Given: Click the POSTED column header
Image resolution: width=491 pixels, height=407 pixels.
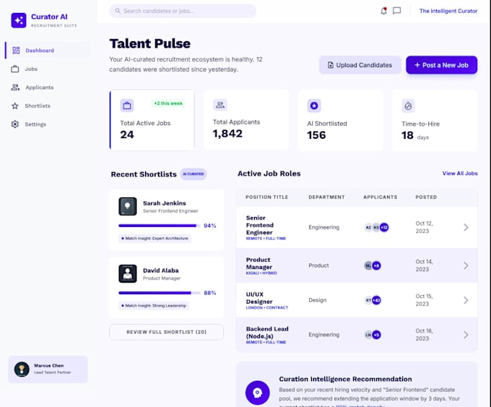Looking at the screenshot, I should [x=426, y=197].
